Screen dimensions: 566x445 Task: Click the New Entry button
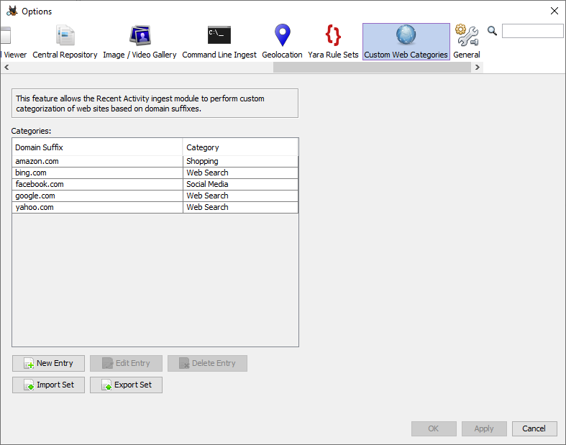tap(48, 363)
